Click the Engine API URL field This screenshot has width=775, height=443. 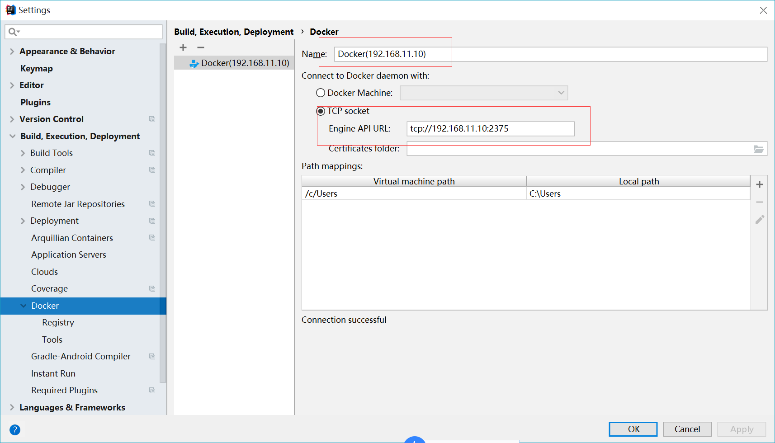click(491, 129)
